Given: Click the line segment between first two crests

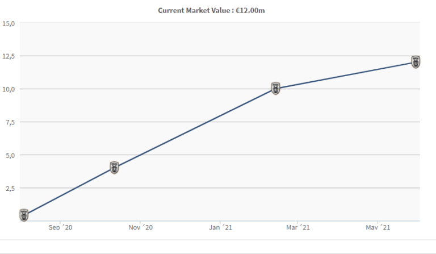Looking at the screenshot, I should click(68, 191).
